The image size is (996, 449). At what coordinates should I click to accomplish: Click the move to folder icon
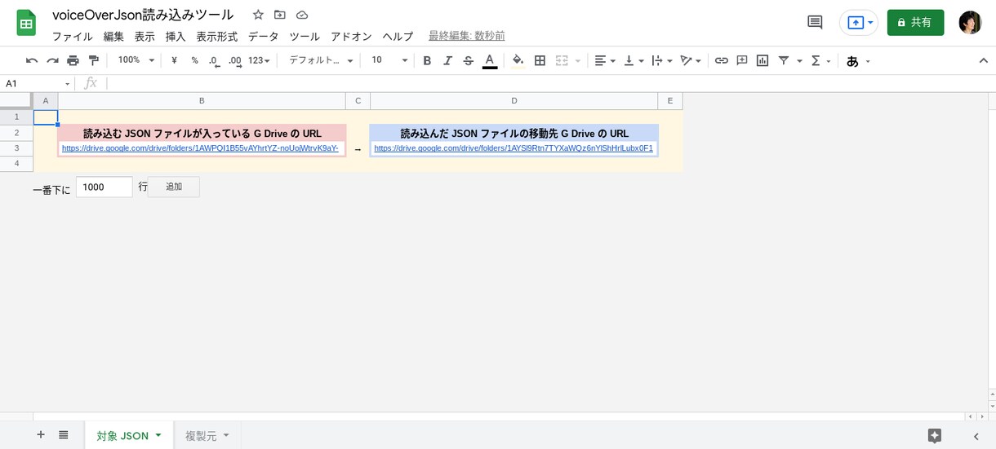[280, 15]
